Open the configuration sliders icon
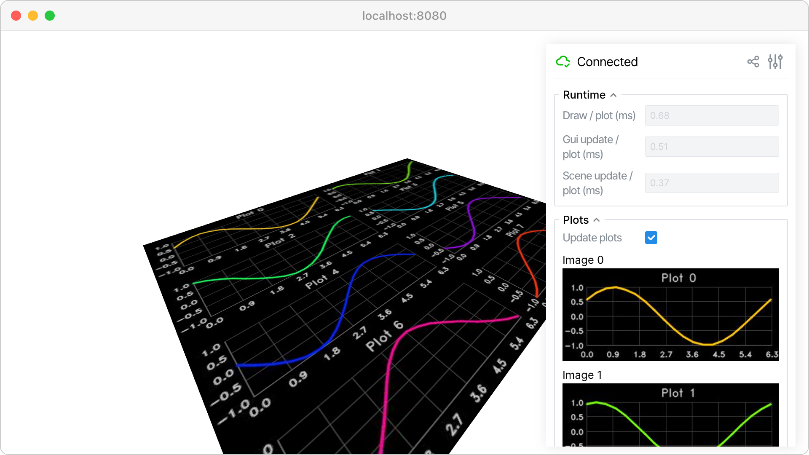The height and width of the screenshot is (455, 809). (x=775, y=62)
